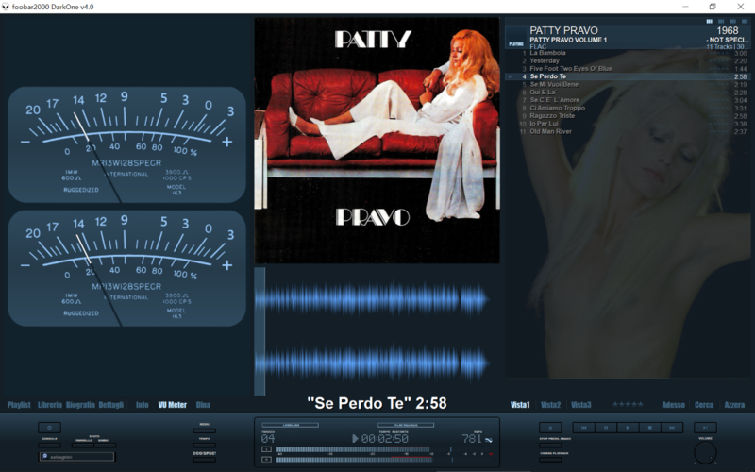The image size is (755, 472).
Task: Adjust the Volume knob
Action: point(705,452)
